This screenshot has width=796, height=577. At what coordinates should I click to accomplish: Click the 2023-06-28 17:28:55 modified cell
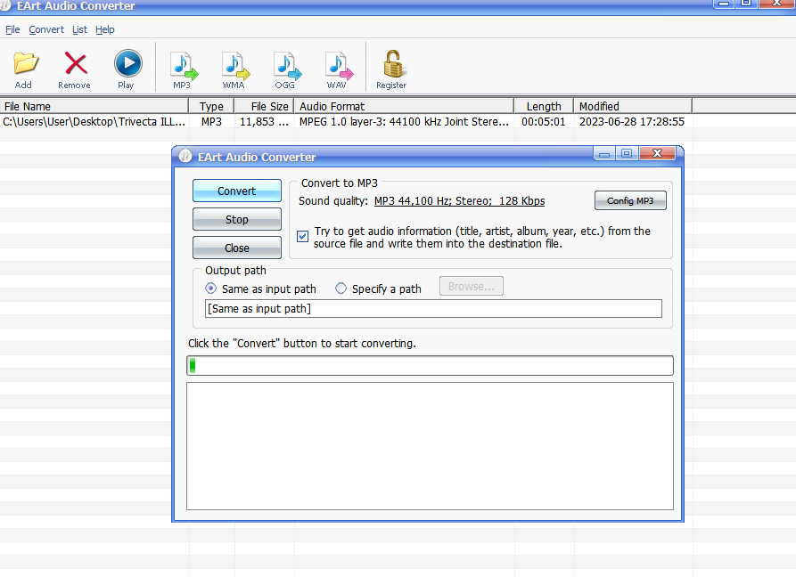pos(631,122)
